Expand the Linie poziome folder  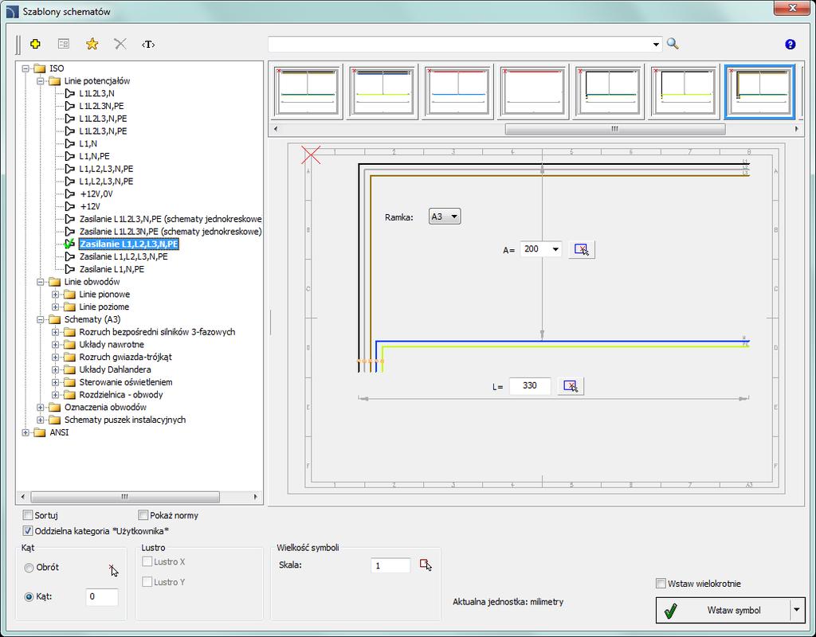click(55, 307)
